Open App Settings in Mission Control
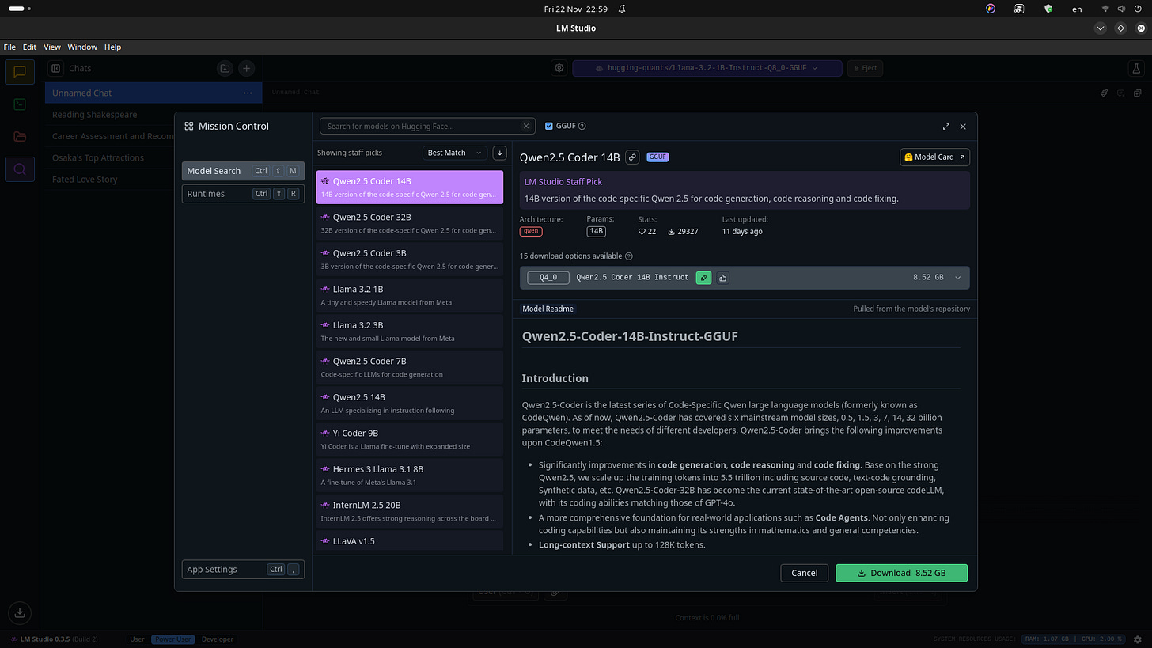The height and width of the screenshot is (648, 1152). [x=243, y=569]
